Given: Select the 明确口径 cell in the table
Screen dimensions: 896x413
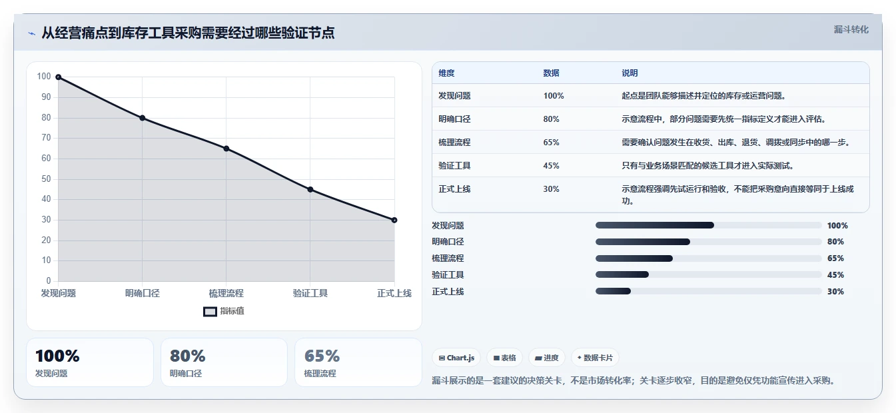Looking at the screenshot, I should (454, 119).
